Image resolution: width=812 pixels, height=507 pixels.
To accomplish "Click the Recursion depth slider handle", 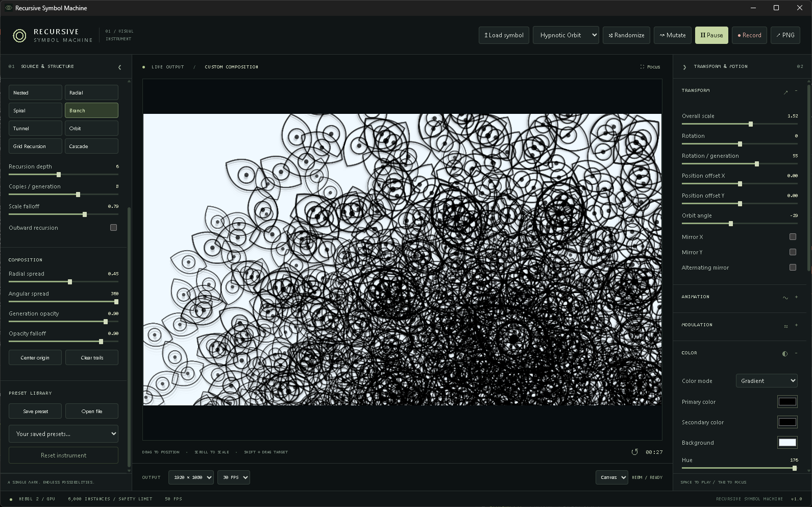I will tap(59, 175).
